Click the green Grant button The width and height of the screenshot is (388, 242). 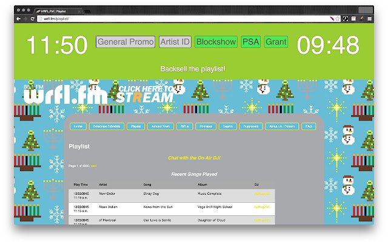tap(276, 42)
